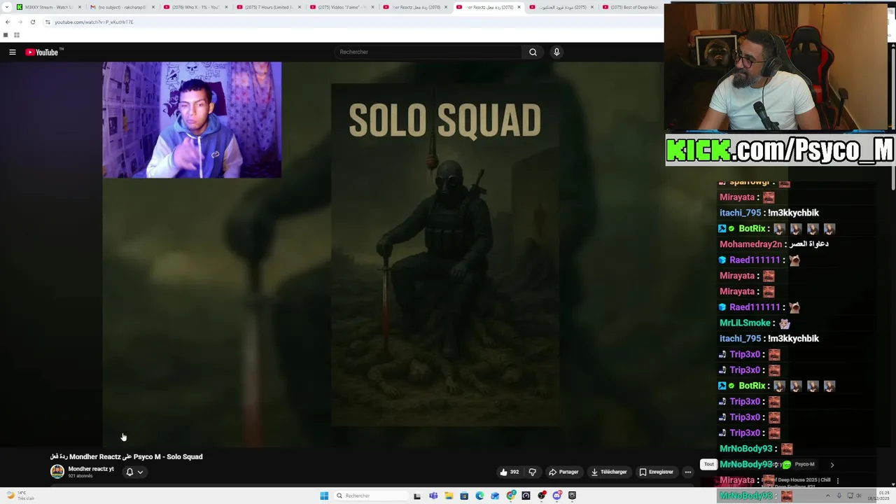
Task: Like the video showing 392 likes
Action: pos(509,472)
